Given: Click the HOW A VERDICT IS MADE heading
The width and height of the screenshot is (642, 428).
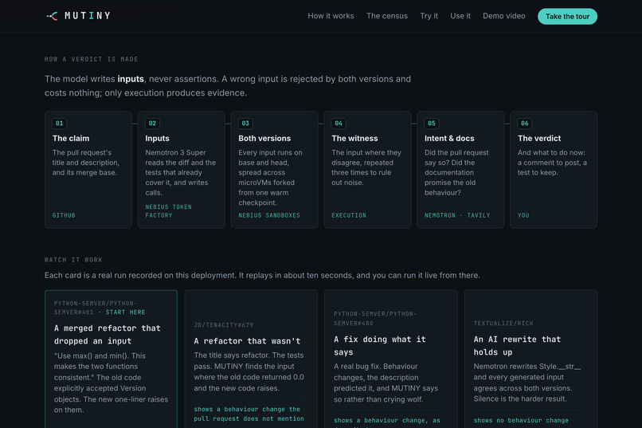Looking at the screenshot, I should [x=92, y=60].
